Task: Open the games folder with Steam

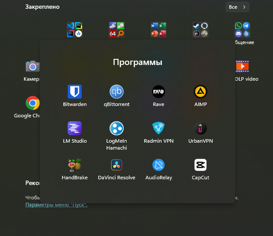Action: pos(200,30)
